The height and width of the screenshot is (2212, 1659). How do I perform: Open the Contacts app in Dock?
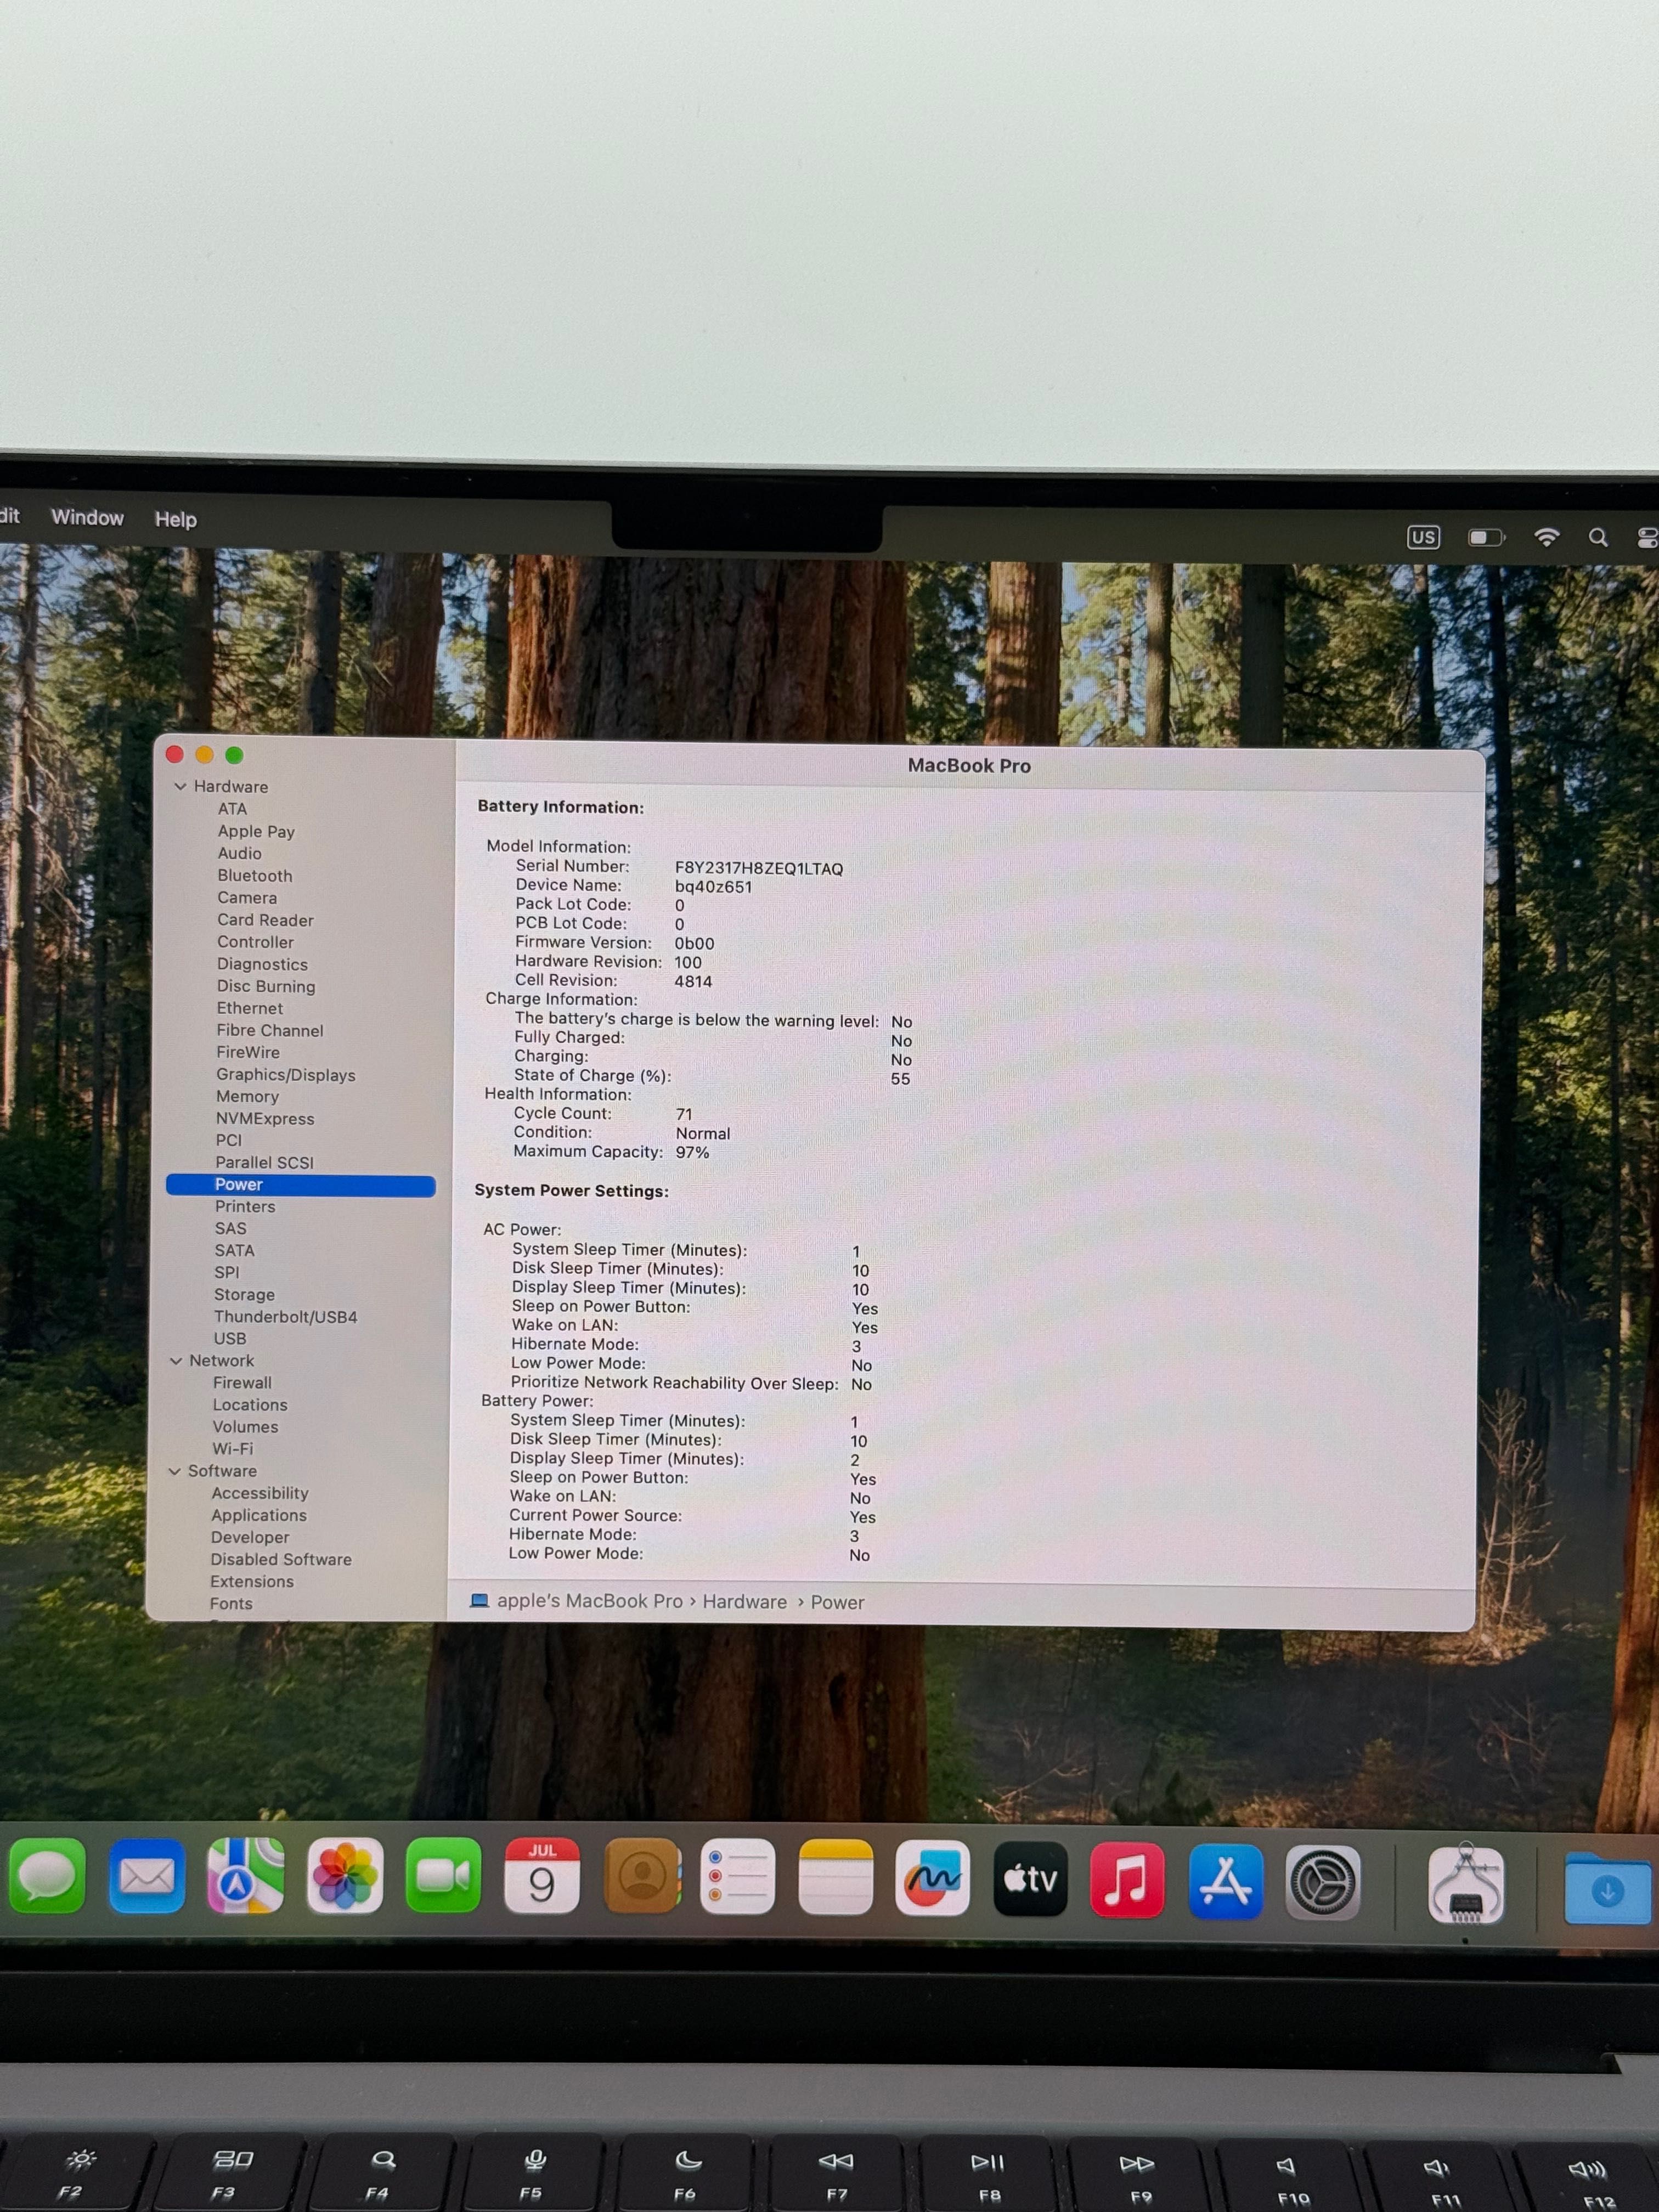(x=642, y=1876)
